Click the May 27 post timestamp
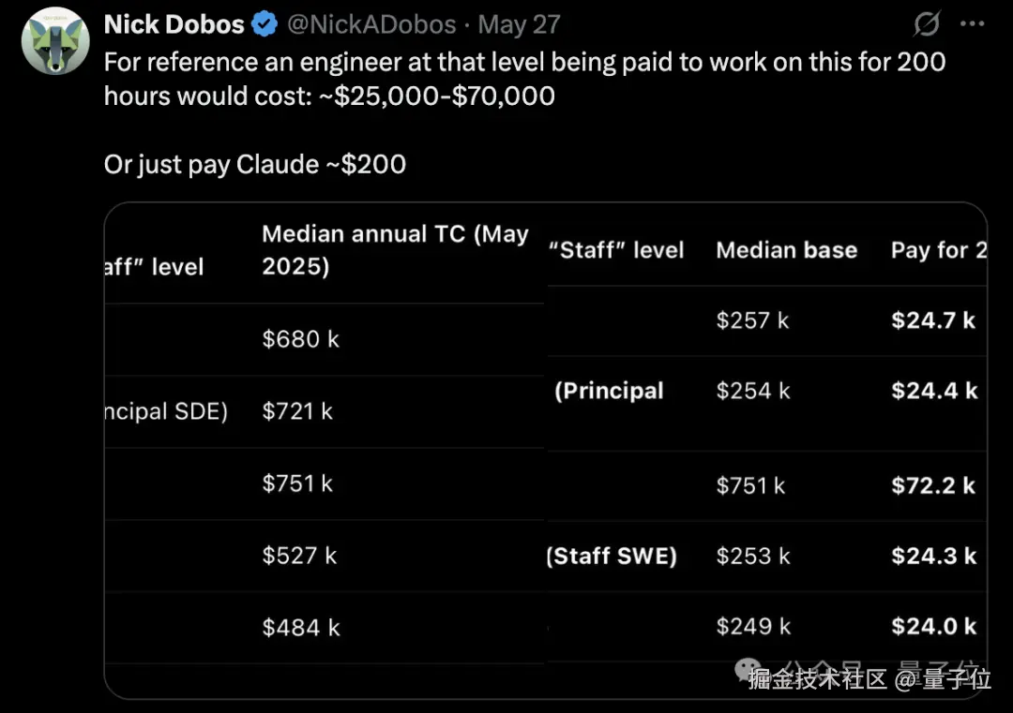1013x713 pixels. [x=517, y=24]
